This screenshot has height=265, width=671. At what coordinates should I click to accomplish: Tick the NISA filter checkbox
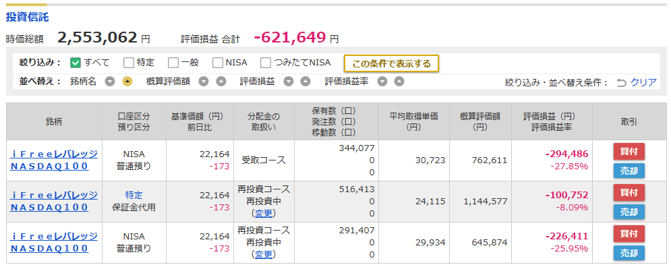tap(218, 63)
